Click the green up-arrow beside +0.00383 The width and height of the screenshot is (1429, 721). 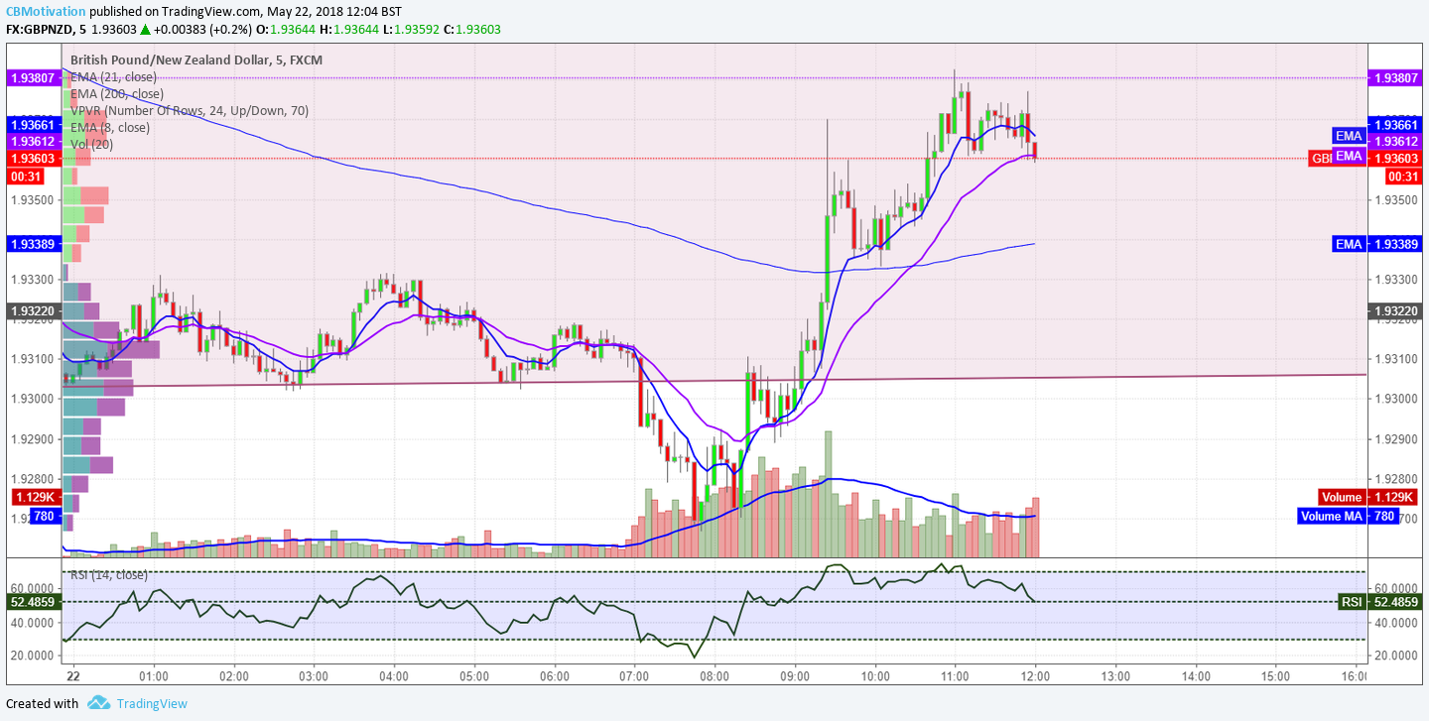point(145,30)
